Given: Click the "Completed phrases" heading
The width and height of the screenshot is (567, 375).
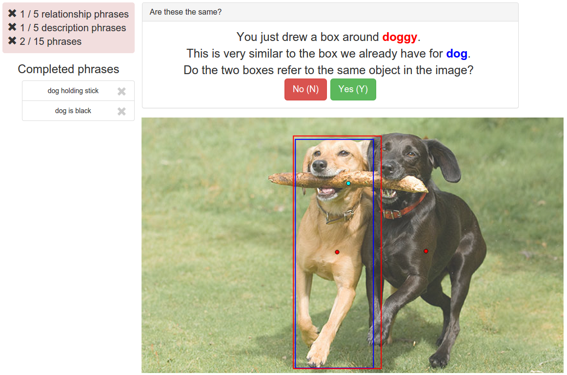Looking at the screenshot, I should (68, 69).
